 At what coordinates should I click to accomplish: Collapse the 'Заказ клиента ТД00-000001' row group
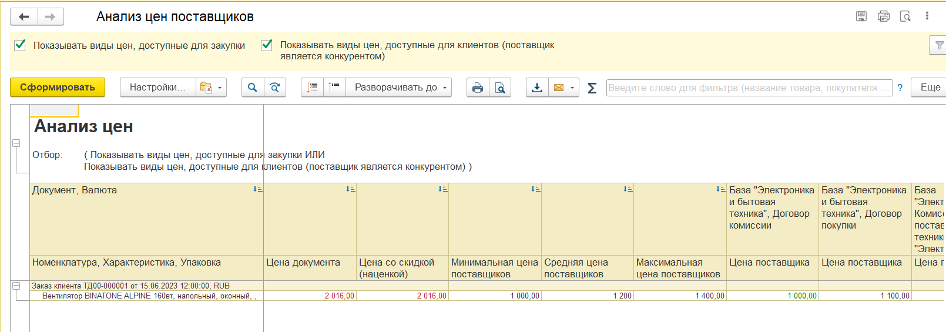pos(16,286)
